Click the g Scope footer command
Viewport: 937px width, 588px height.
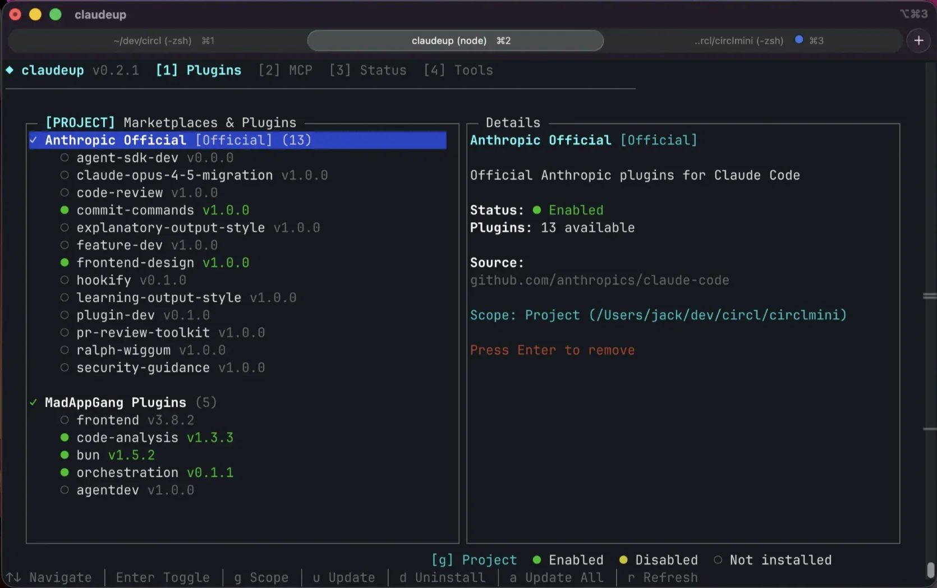tap(261, 577)
